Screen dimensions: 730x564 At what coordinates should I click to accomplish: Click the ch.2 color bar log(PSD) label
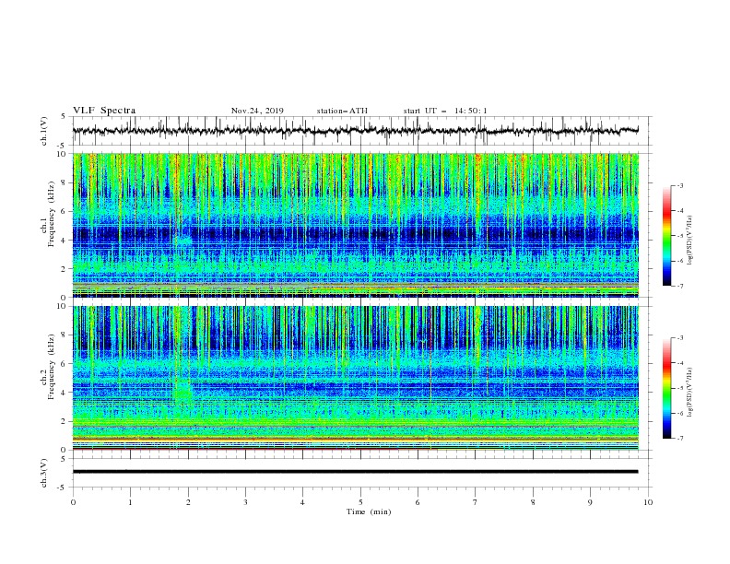(x=690, y=393)
